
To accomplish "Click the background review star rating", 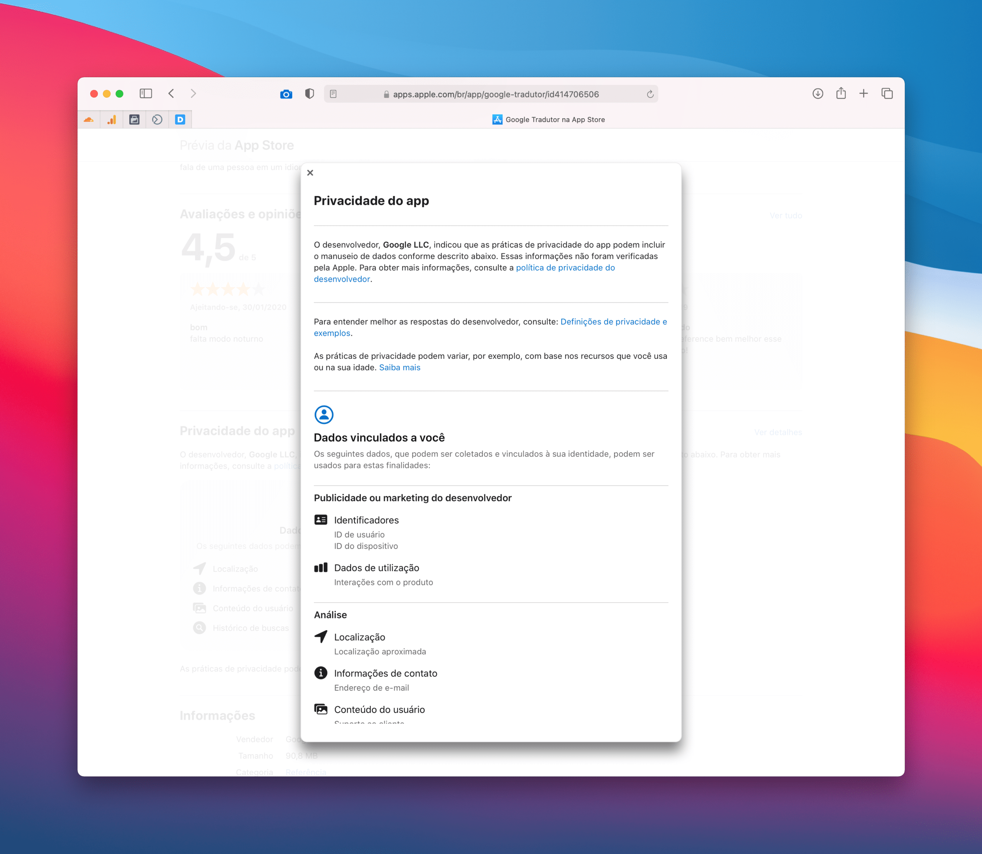I will coord(227,289).
